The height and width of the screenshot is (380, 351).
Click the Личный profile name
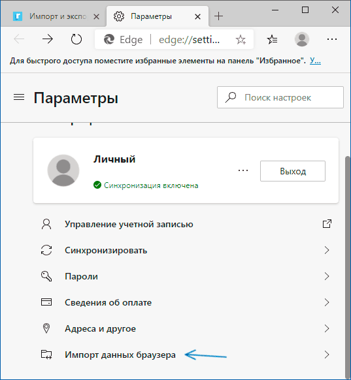[x=114, y=159]
